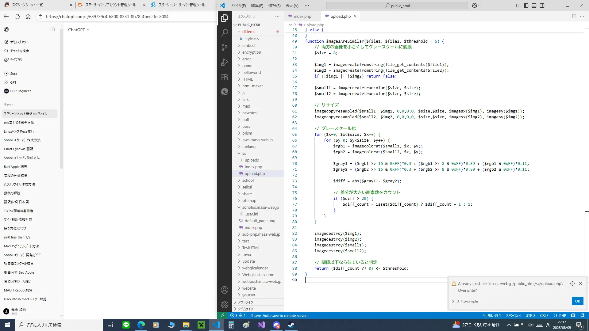This screenshot has width=589, height=331.
Task: Collapse the dlitems folder
Action: [x=248, y=32]
